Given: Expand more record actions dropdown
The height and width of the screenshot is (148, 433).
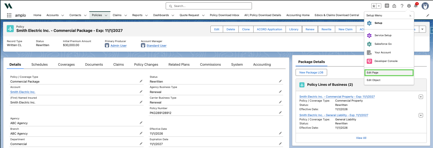Looking at the screenshot, I should [x=422, y=29].
